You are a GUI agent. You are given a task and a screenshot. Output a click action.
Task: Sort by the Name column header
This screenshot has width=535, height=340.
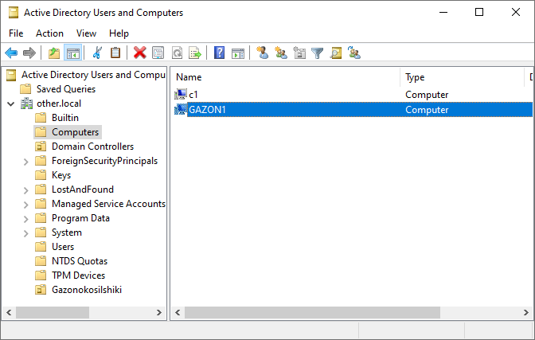coord(285,77)
